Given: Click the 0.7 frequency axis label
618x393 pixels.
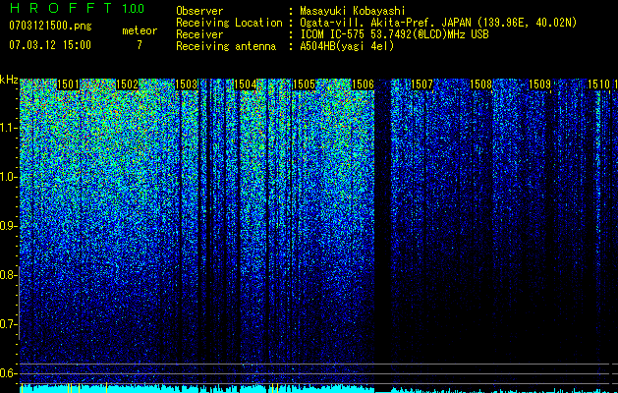Looking at the screenshot, I should [8, 324].
